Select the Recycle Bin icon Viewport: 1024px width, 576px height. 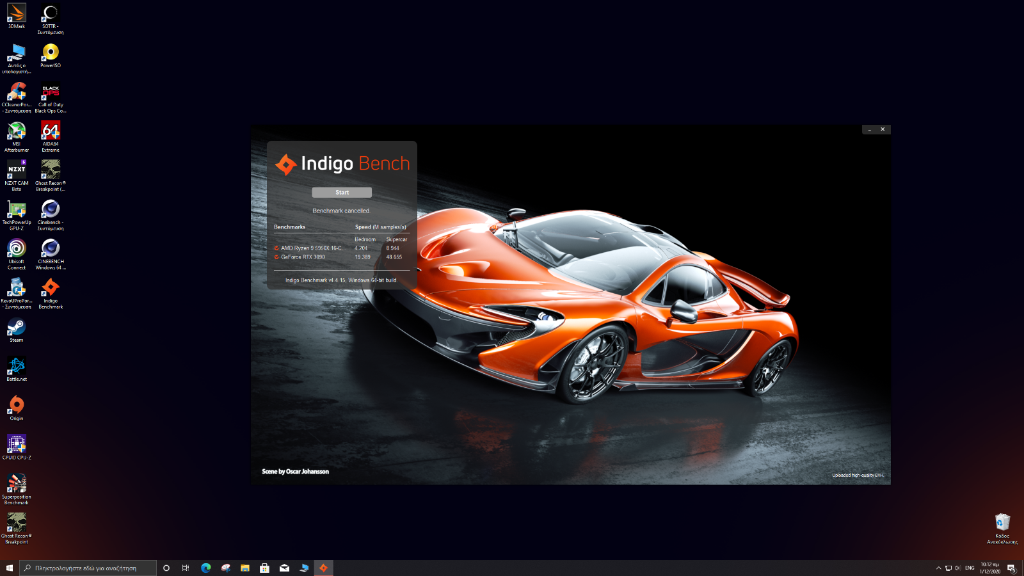pyautogui.click(x=1002, y=528)
